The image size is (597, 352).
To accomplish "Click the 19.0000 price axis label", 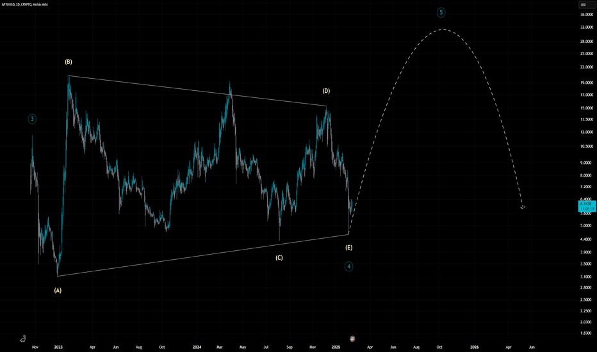I will (587, 83).
